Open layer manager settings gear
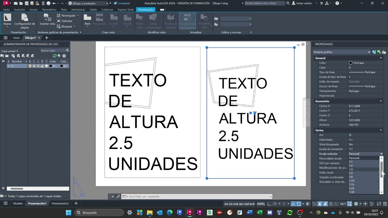 (64, 56)
